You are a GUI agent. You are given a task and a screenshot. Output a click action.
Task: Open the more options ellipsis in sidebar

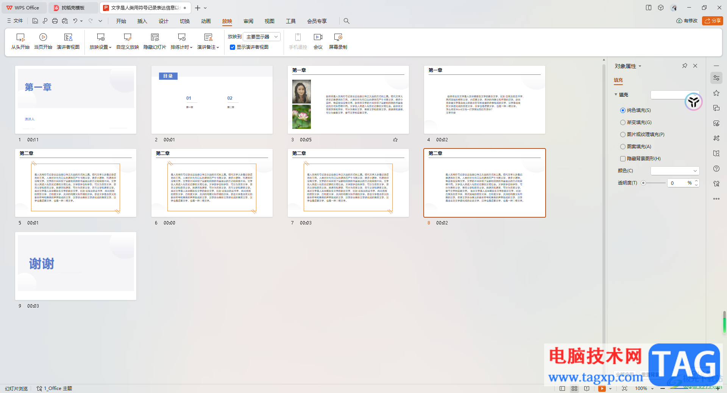(716, 199)
